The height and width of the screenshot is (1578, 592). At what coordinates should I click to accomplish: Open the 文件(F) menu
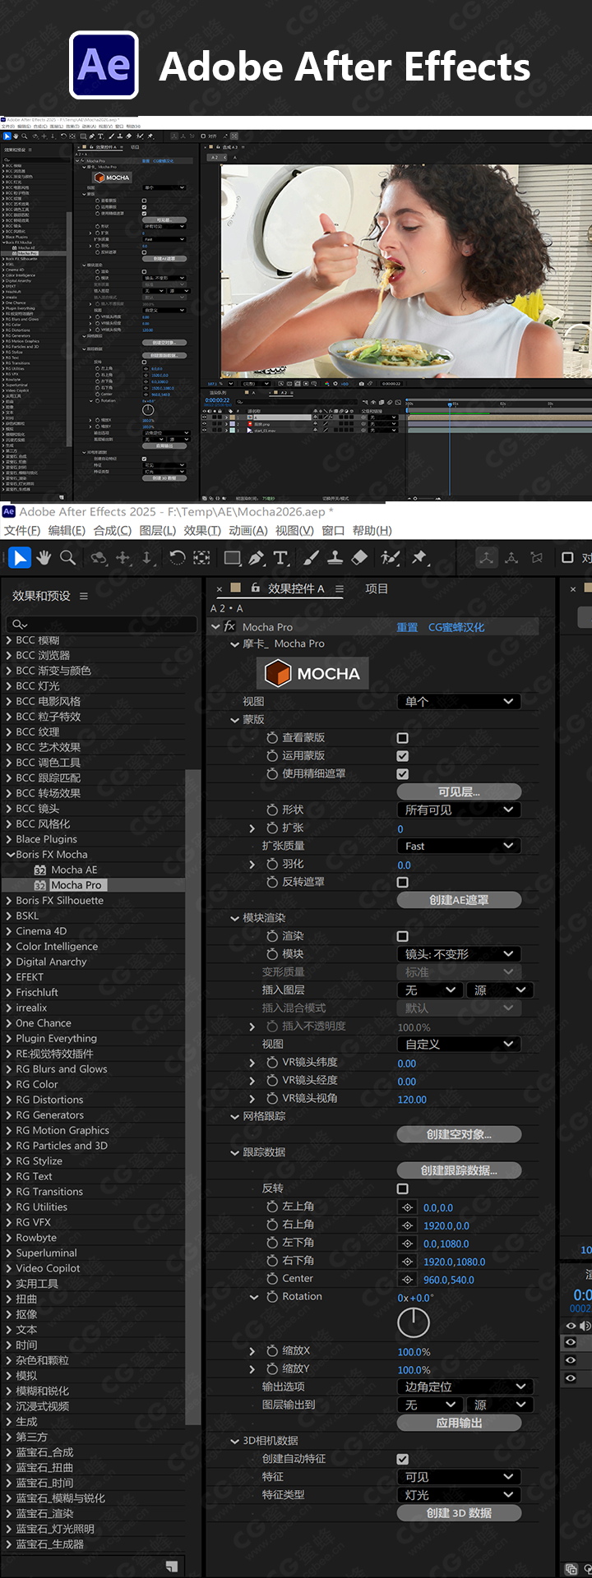pos(22,531)
